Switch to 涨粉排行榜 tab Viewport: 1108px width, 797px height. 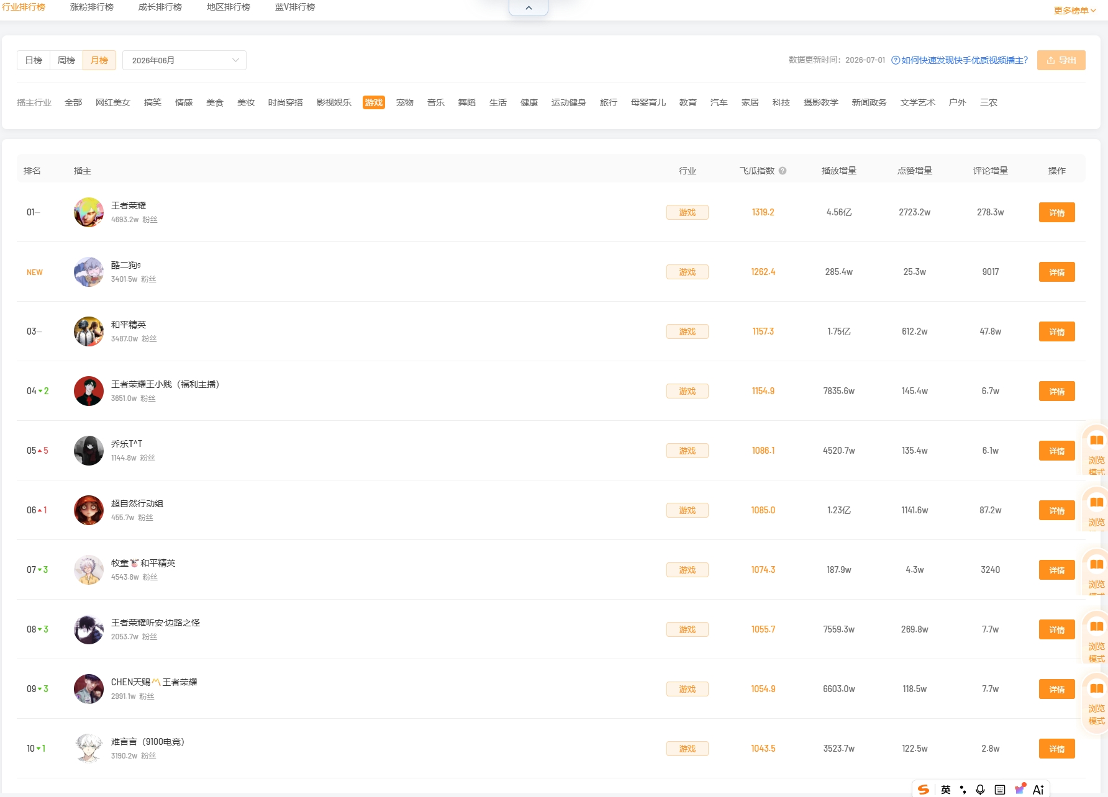92,7
